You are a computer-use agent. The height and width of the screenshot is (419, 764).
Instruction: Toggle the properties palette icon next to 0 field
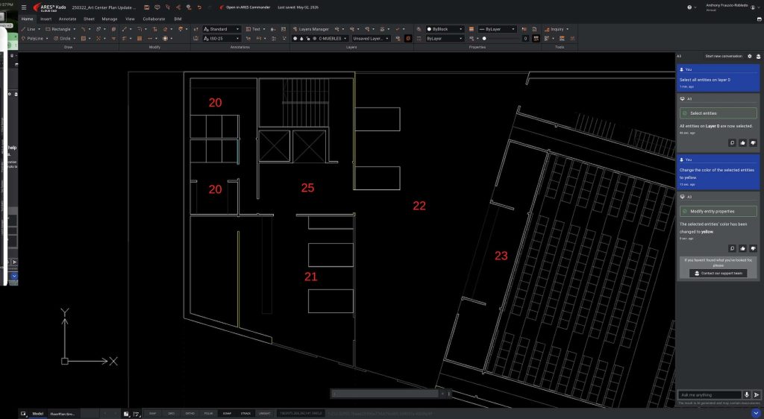click(x=536, y=39)
